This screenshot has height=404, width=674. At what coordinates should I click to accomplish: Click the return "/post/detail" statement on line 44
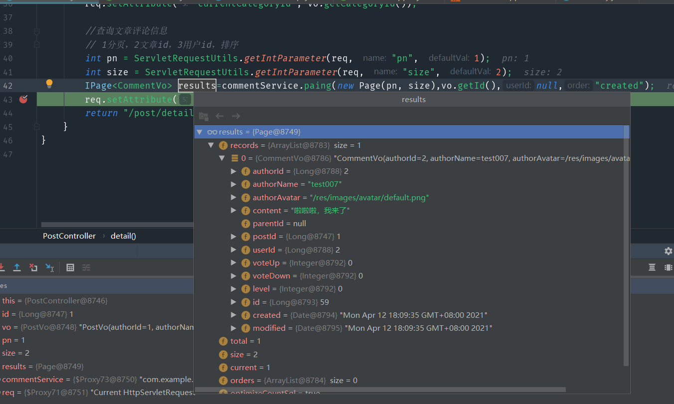[139, 113]
